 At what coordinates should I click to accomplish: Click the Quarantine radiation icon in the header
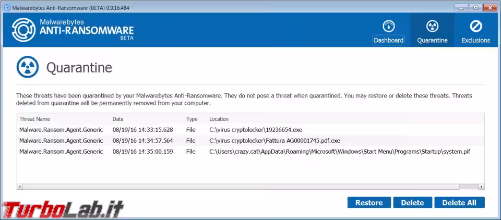pyautogui.click(x=432, y=26)
